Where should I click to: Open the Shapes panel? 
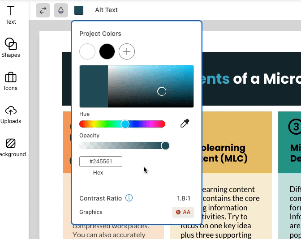(x=11, y=48)
